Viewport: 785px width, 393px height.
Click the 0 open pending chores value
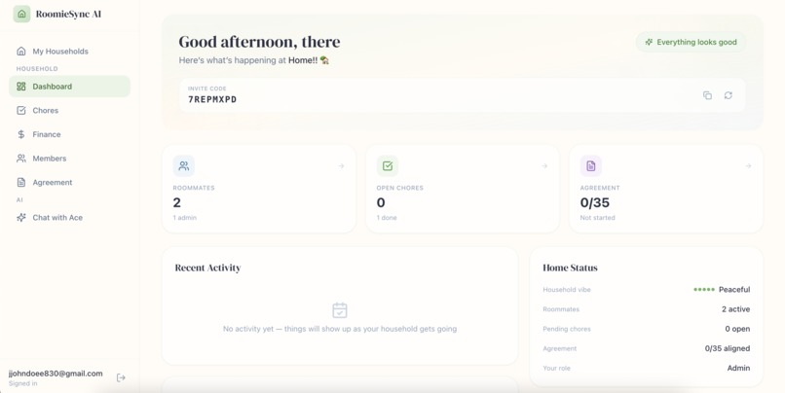click(x=737, y=329)
